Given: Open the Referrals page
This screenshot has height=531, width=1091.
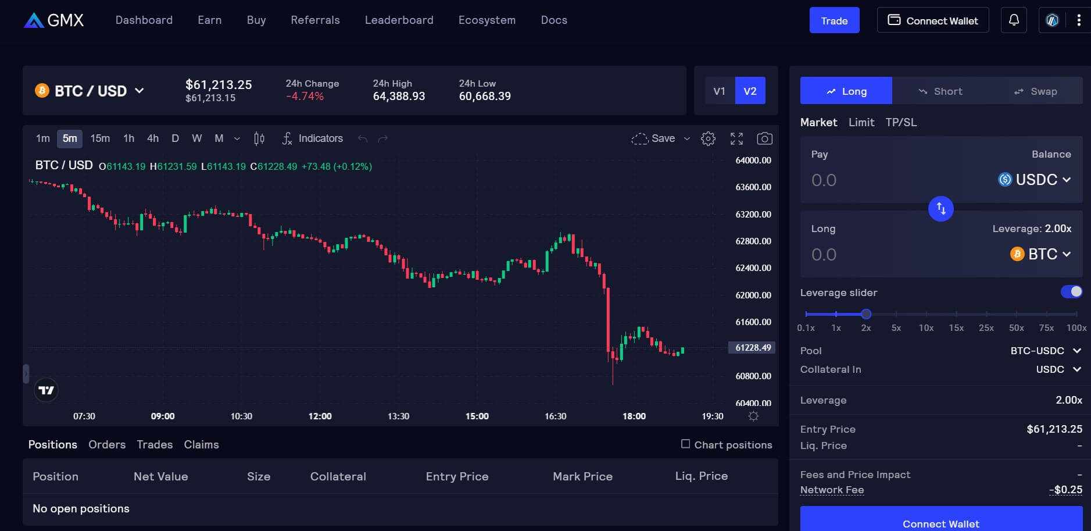Looking at the screenshot, I should [x=315, y=20].
